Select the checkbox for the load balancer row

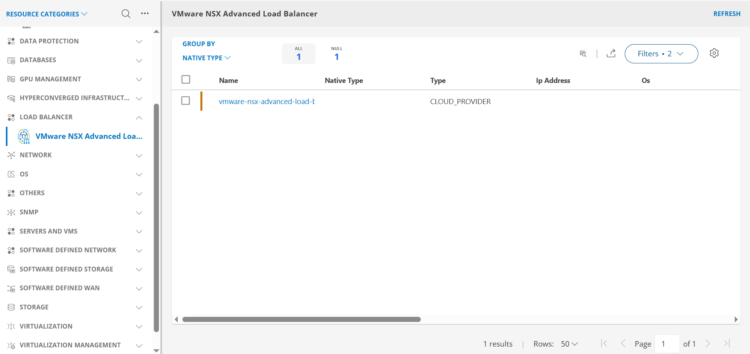(x=185, y=101)
